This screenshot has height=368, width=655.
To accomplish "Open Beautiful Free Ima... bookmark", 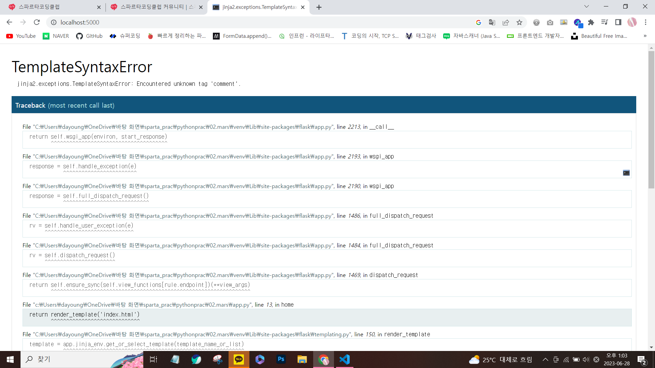I will (x=599, y=36).
